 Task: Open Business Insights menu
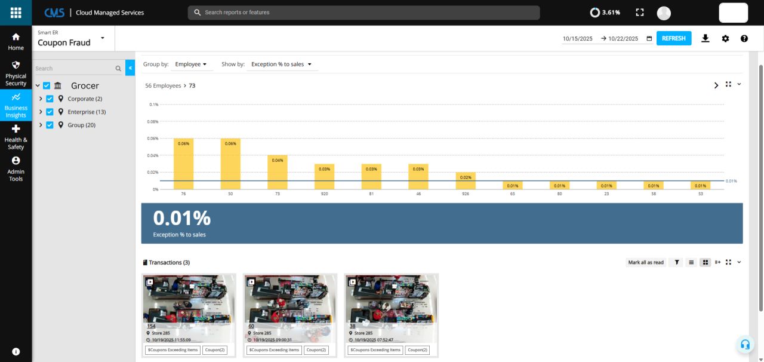click(16, 105)
